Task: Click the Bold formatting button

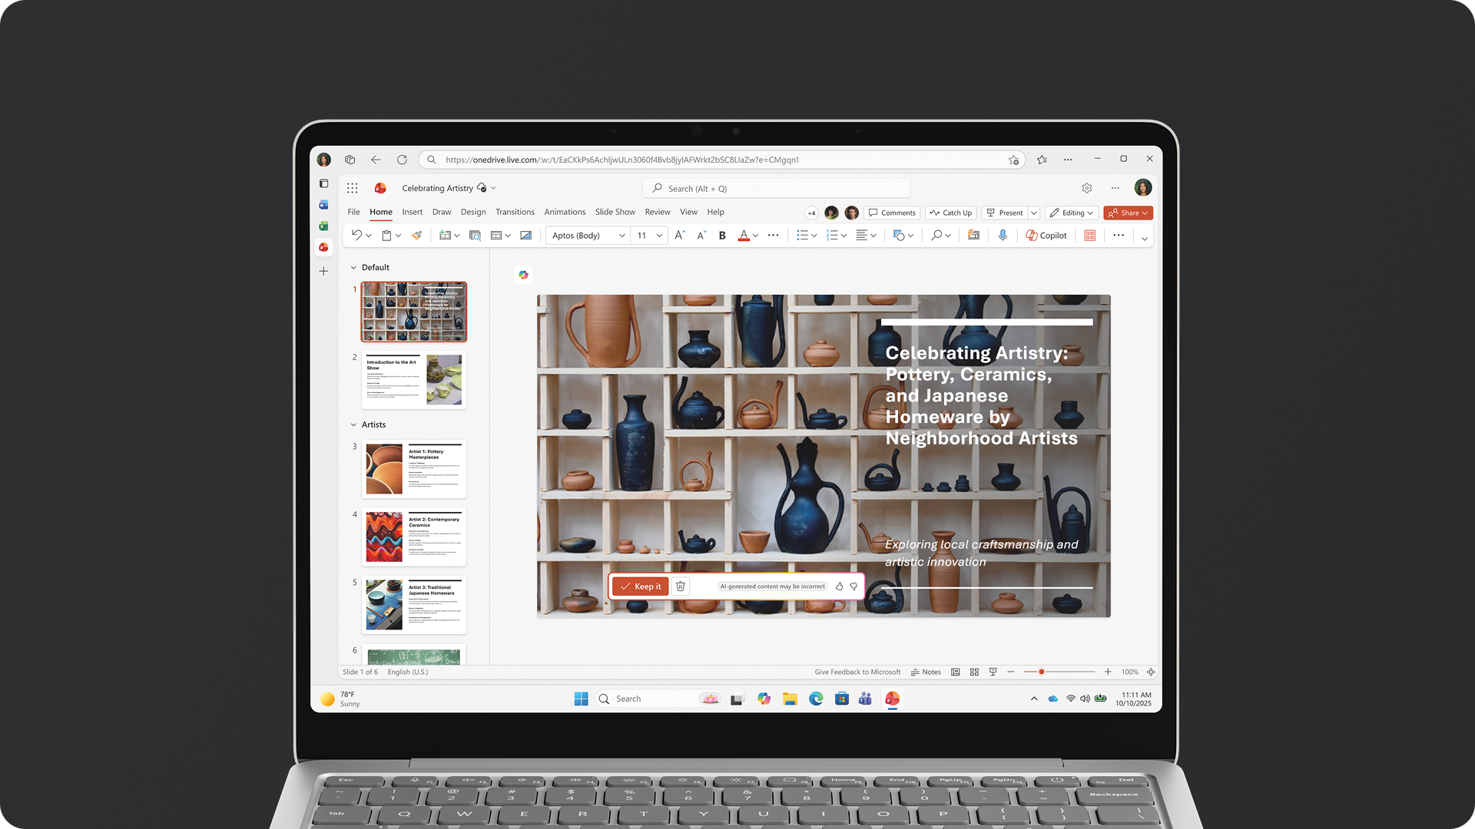Action: 722,236
